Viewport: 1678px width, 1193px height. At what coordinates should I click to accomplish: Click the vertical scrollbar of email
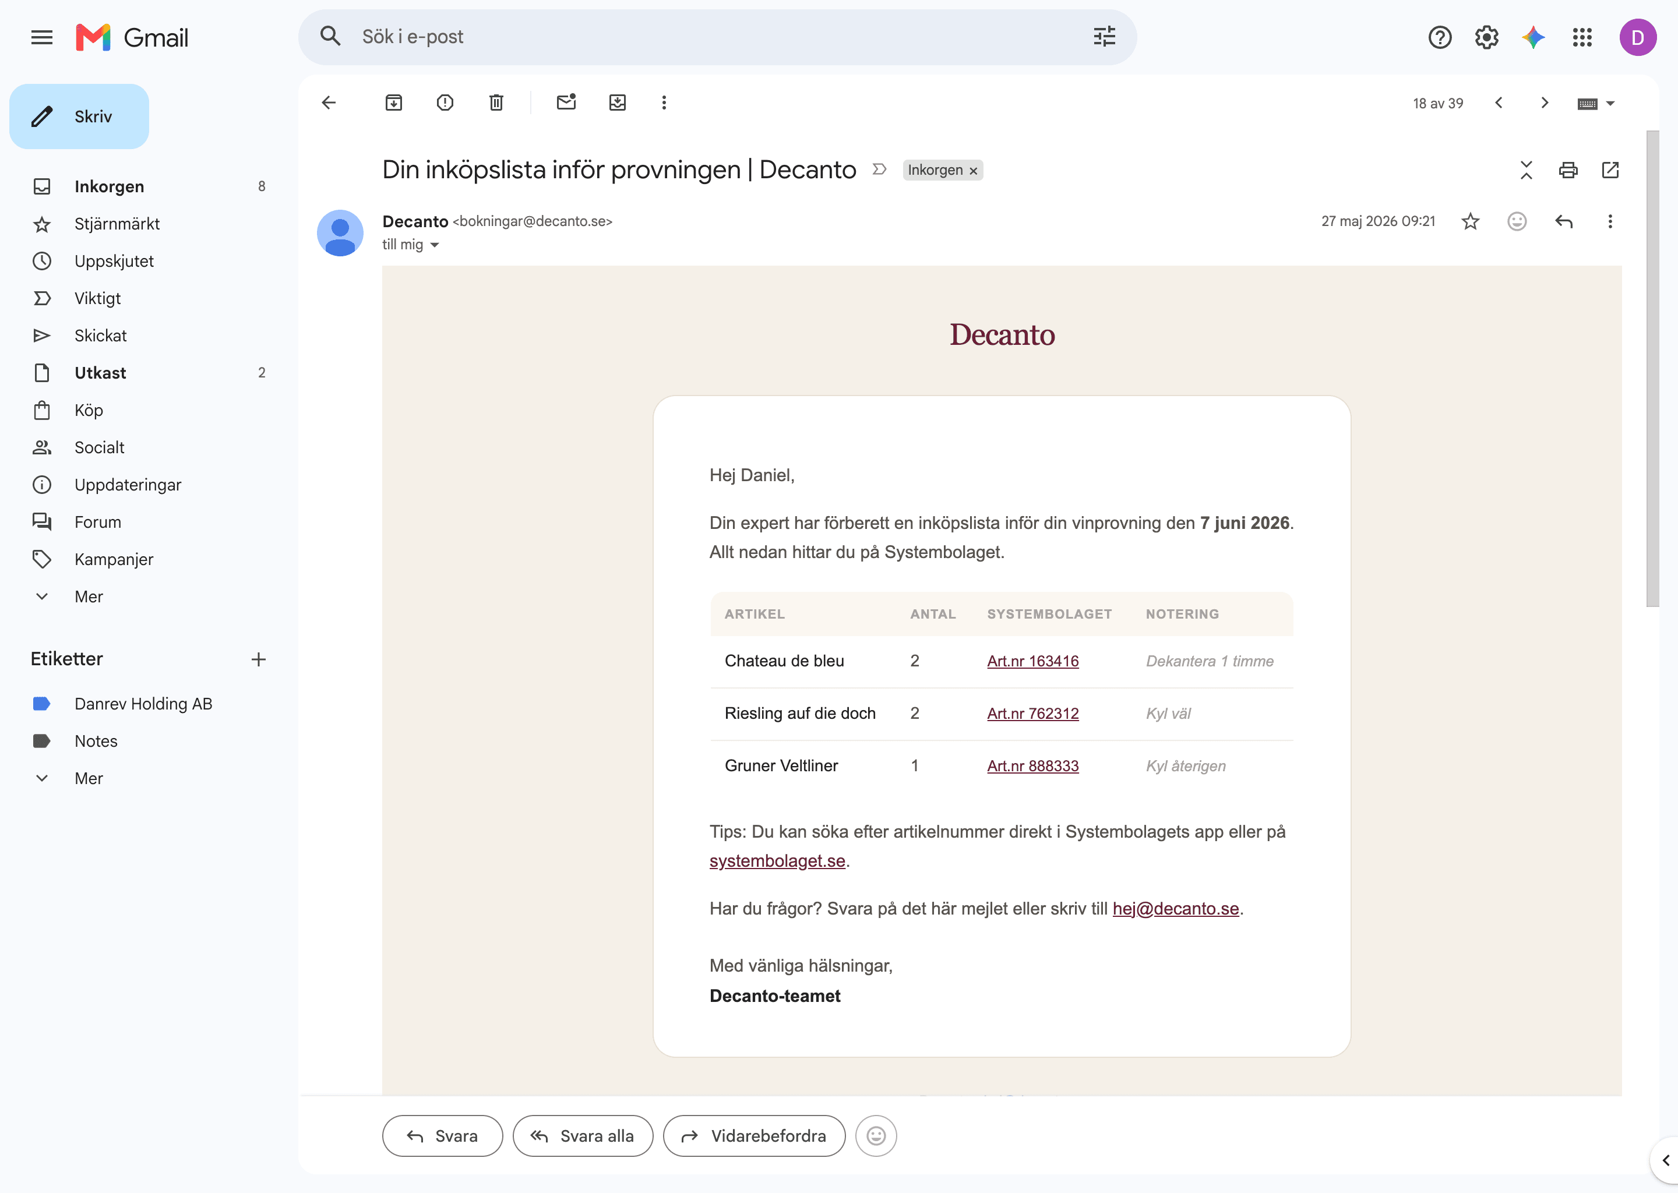pos(1652,368)
